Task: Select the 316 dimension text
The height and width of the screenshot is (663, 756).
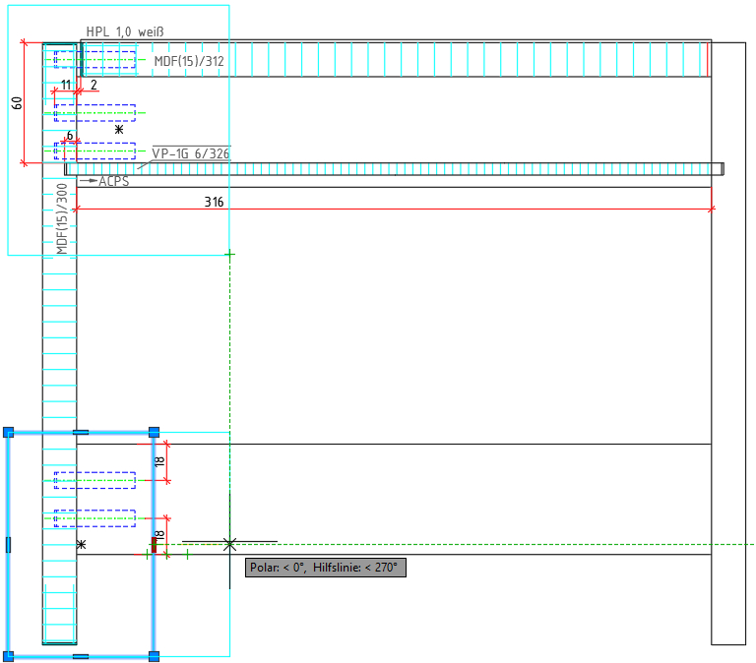Action: pyautogui.click(x=214, y=202)
